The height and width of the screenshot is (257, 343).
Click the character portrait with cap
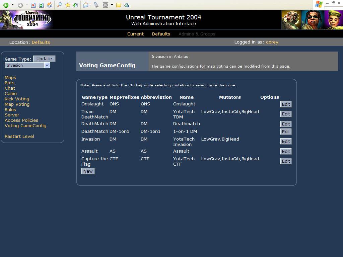pyautogui.click(x=333, y=20)
